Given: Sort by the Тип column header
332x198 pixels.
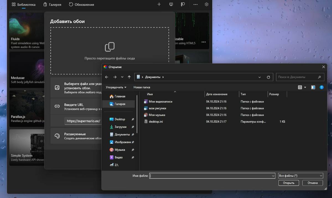Looking at the screenshot, I should (253, 94).
